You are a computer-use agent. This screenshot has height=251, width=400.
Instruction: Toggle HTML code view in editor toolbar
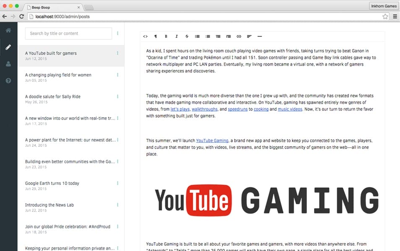[x=145, y=36]
